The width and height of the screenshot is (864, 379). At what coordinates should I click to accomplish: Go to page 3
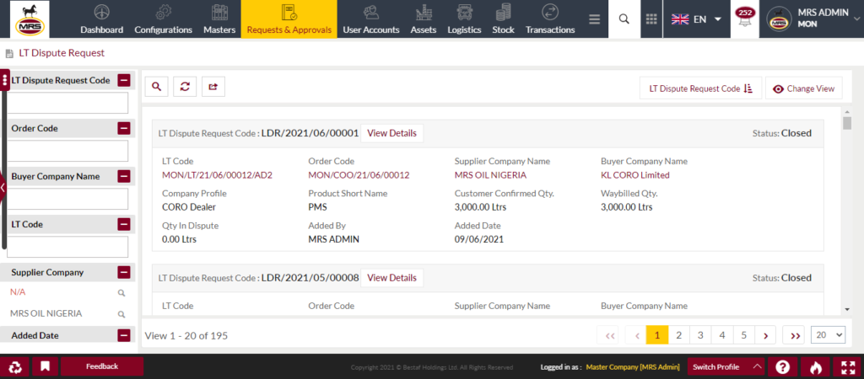point(700,335)
